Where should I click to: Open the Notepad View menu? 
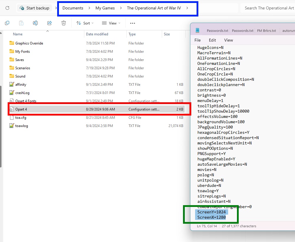point(228,40)
